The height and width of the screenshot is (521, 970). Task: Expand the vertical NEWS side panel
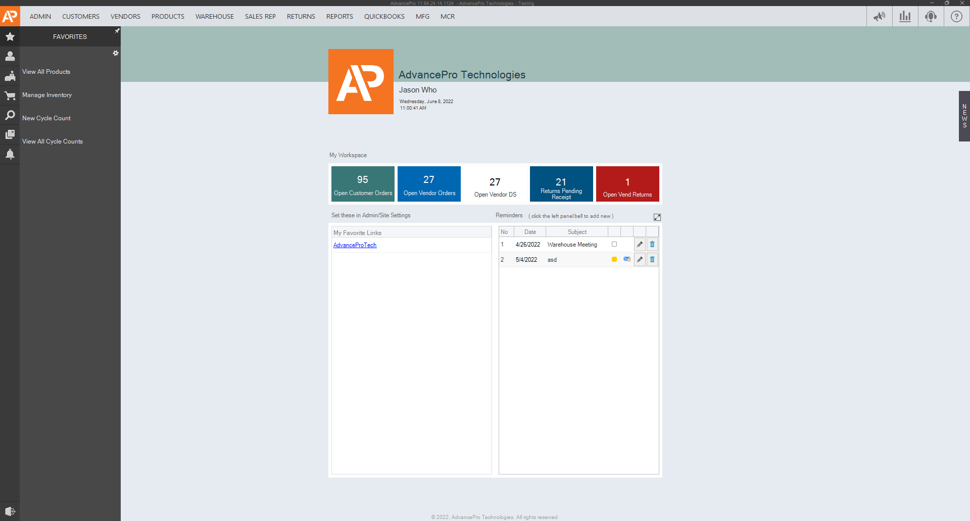(x=964, y=116)
